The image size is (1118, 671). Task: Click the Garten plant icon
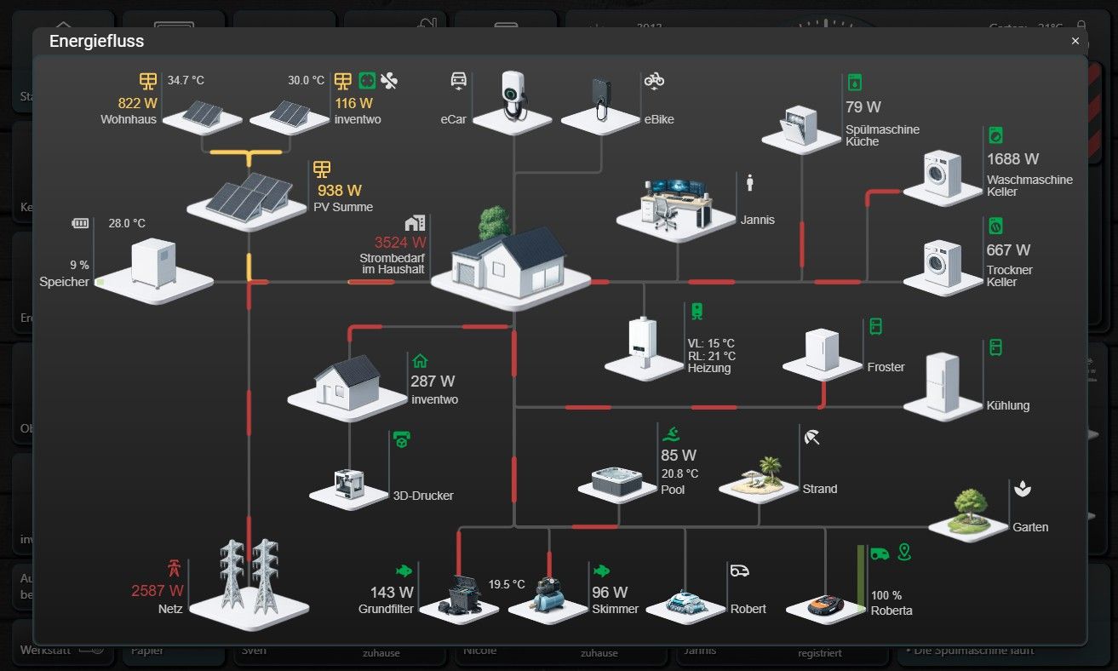click(1022, 489)
